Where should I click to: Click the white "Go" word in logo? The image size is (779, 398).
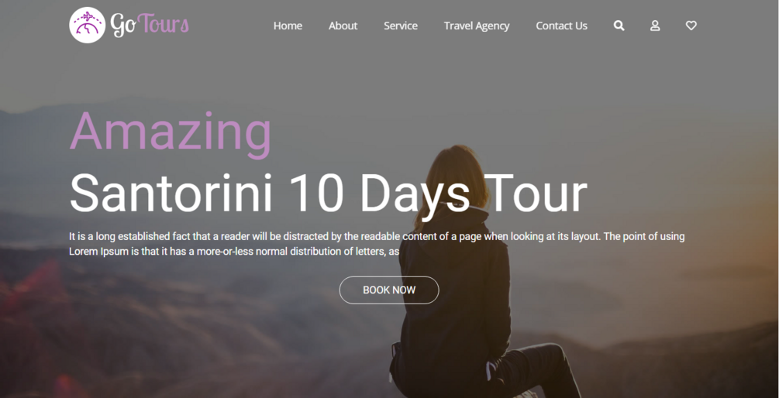(x=122, y=25)
